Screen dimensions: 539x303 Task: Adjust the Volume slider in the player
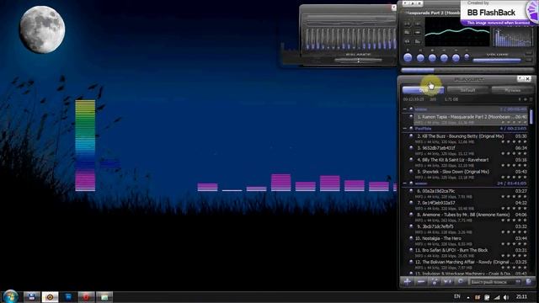click(x=497, y=61)
